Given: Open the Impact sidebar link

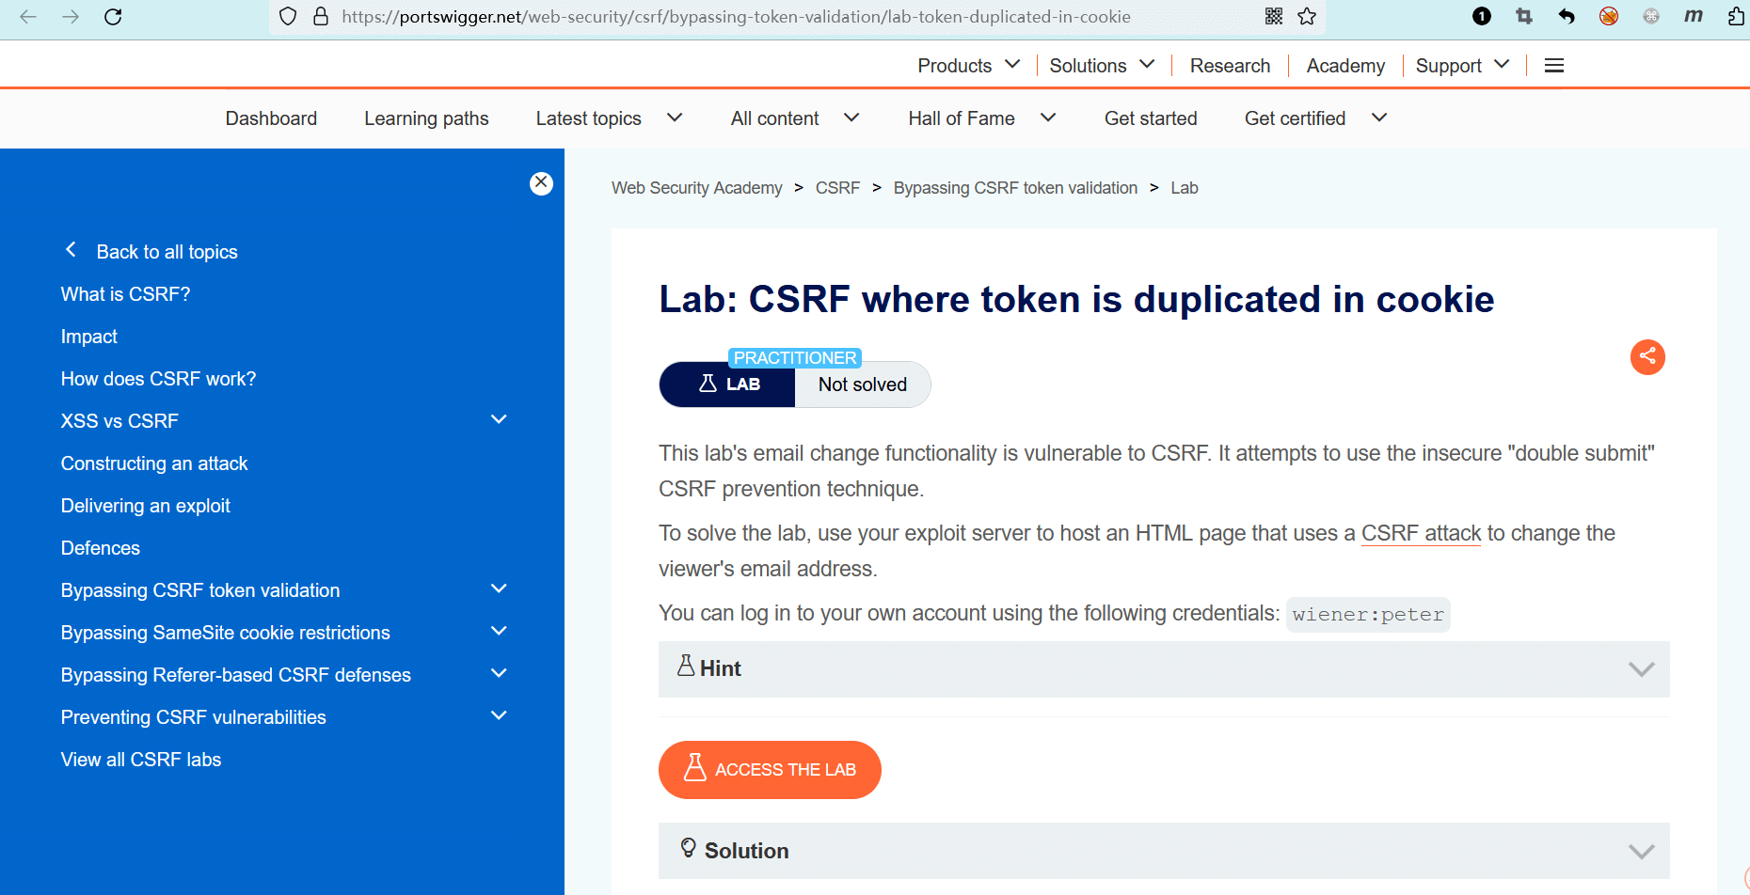Looking at the screenshot, I should pos(89,337).
